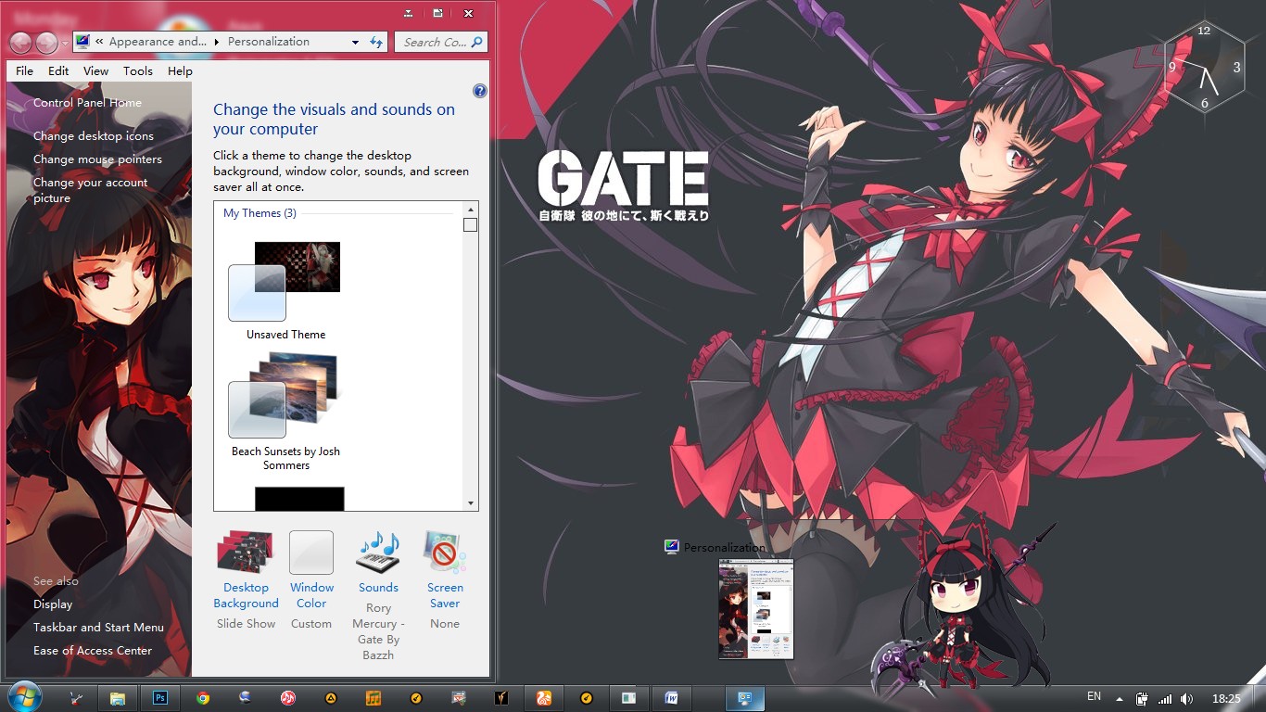Open Google Chrome from the taskbar

coord(203,697)
